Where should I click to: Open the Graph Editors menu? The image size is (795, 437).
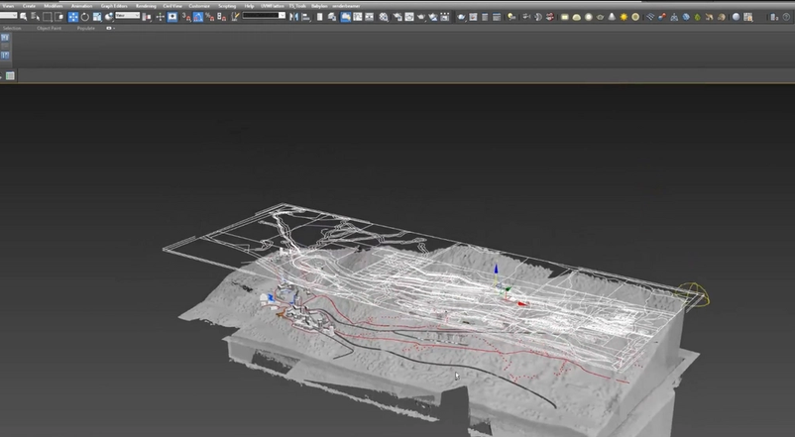click(x=114, y=6)
